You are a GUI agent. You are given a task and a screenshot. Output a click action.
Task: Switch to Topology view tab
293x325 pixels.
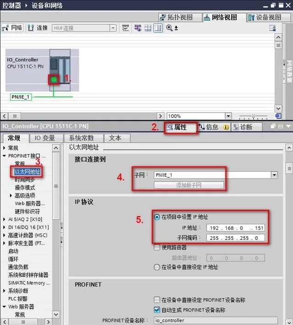pos(180,17)
